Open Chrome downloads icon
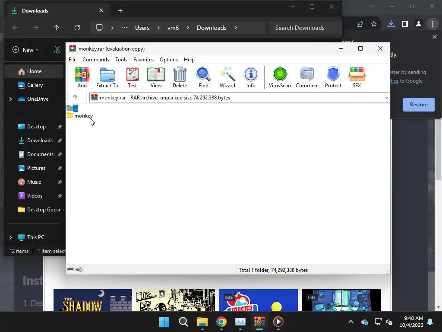The image size is (442, 332). pos(391,24)
